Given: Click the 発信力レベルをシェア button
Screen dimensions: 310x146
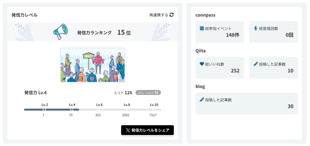Looking at the screenshot, I should coord(147,130).
